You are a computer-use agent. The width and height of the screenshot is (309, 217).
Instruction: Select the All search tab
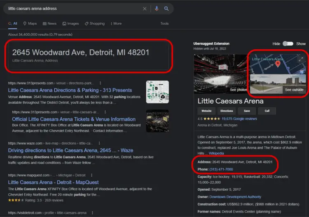(x=13, y=23)
